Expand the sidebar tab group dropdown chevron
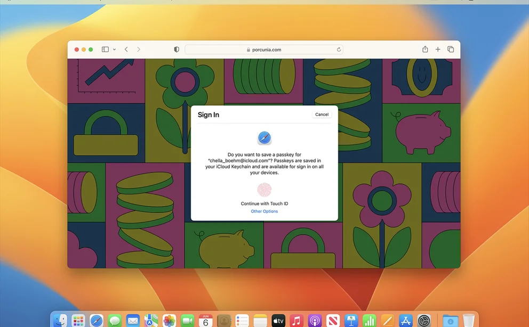 point(114,50)
